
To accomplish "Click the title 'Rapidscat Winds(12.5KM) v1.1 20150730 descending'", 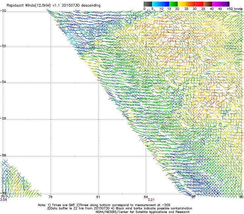I will 53,6.
